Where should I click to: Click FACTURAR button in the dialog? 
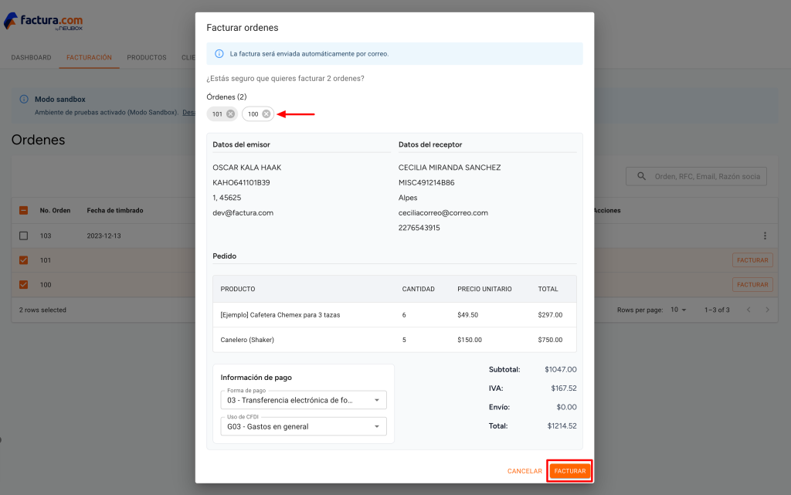tap(570, 471)
